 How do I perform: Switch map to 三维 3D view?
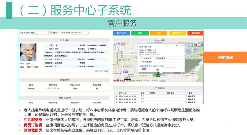tap(201, 45)
